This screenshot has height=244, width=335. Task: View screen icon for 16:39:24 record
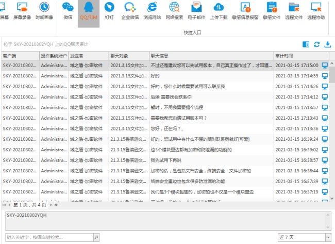coord(325,139)
